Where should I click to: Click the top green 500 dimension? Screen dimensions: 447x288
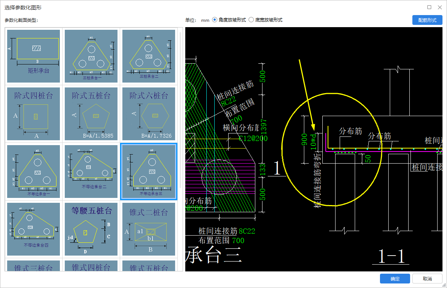click(262, 76)
